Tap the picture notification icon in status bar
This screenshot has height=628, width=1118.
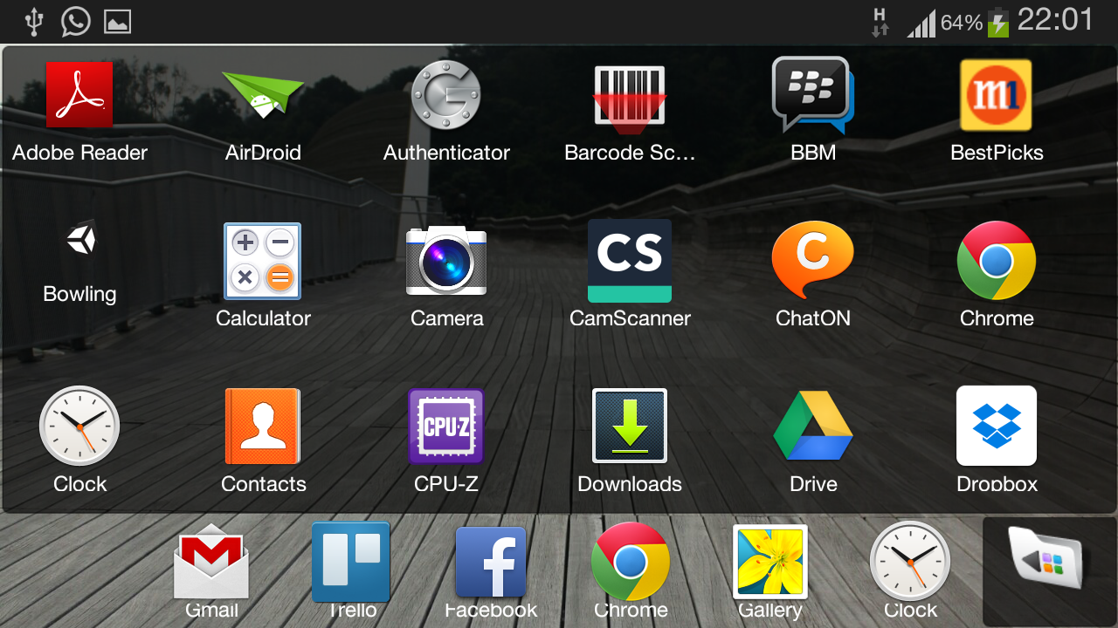pyautogui.click(x=118, y=22)
